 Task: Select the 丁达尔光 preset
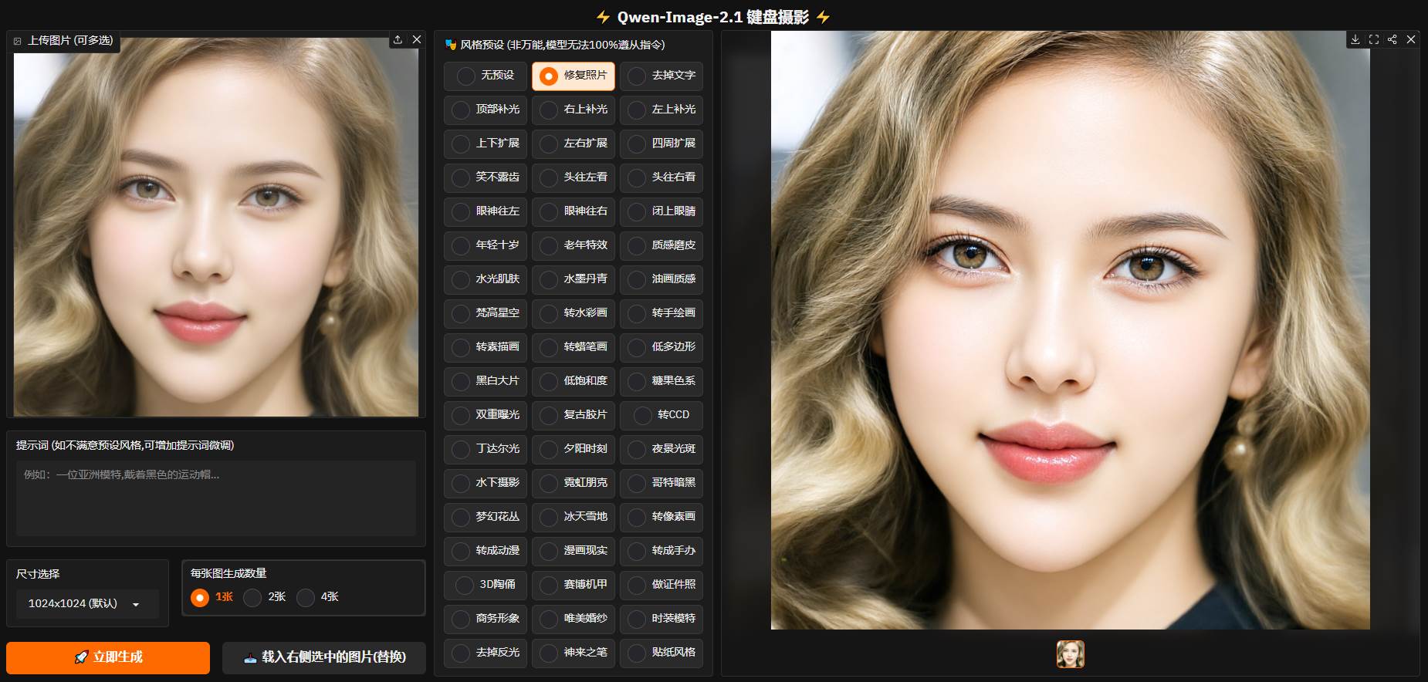(x=486, y=449)
